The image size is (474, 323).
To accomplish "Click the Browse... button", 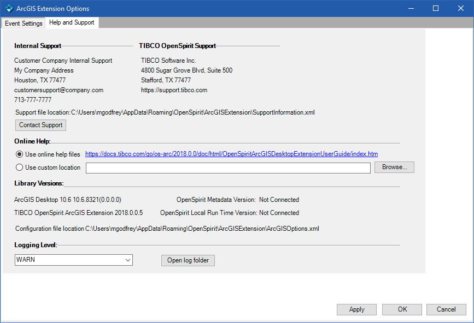I will 394,167.
